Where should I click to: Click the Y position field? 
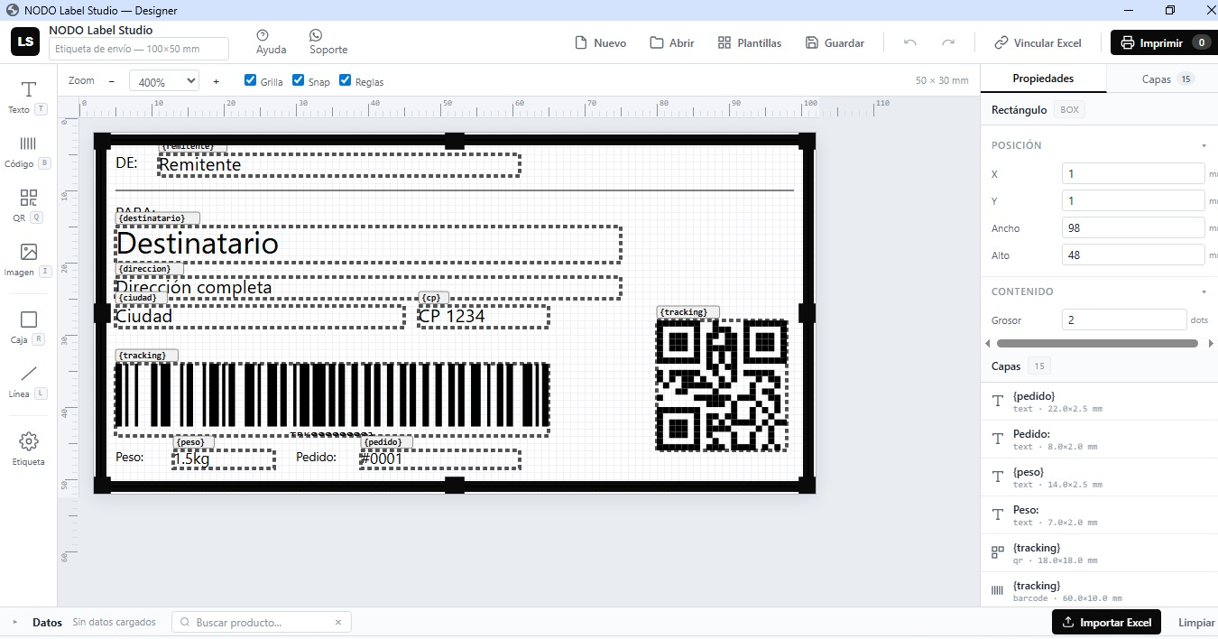1133,200
